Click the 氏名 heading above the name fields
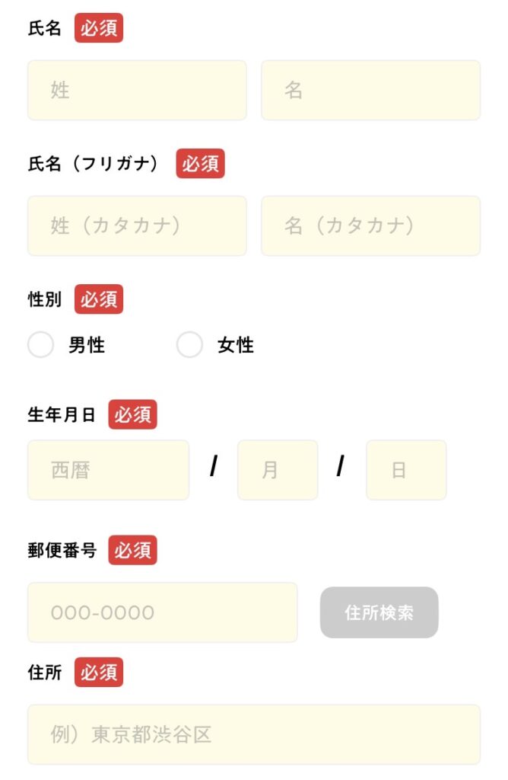The width and height of the screenshot is (508, 780). (x=44, y=29)
